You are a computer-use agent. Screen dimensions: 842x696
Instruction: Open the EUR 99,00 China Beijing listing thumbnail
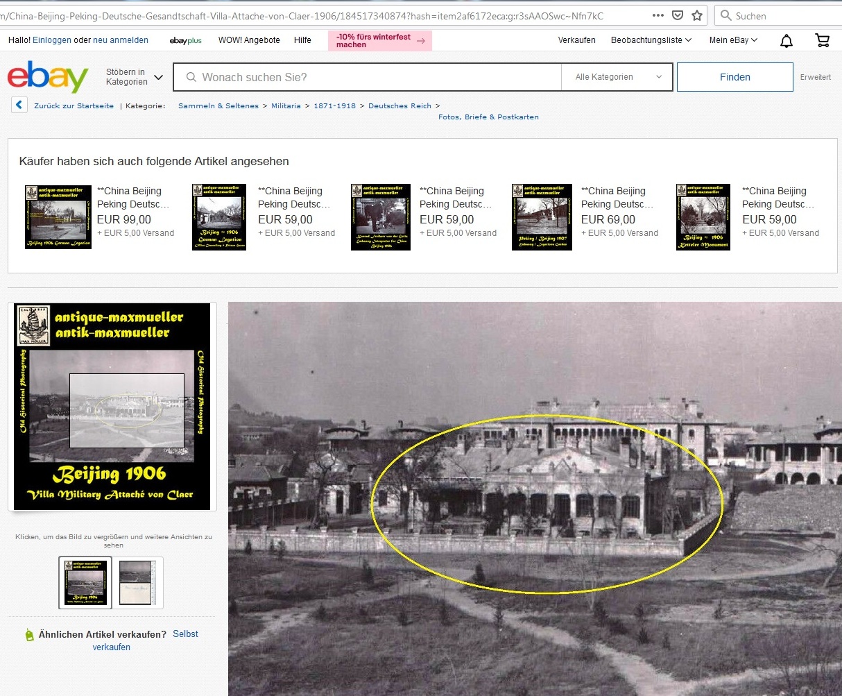[x=58, y=217]
